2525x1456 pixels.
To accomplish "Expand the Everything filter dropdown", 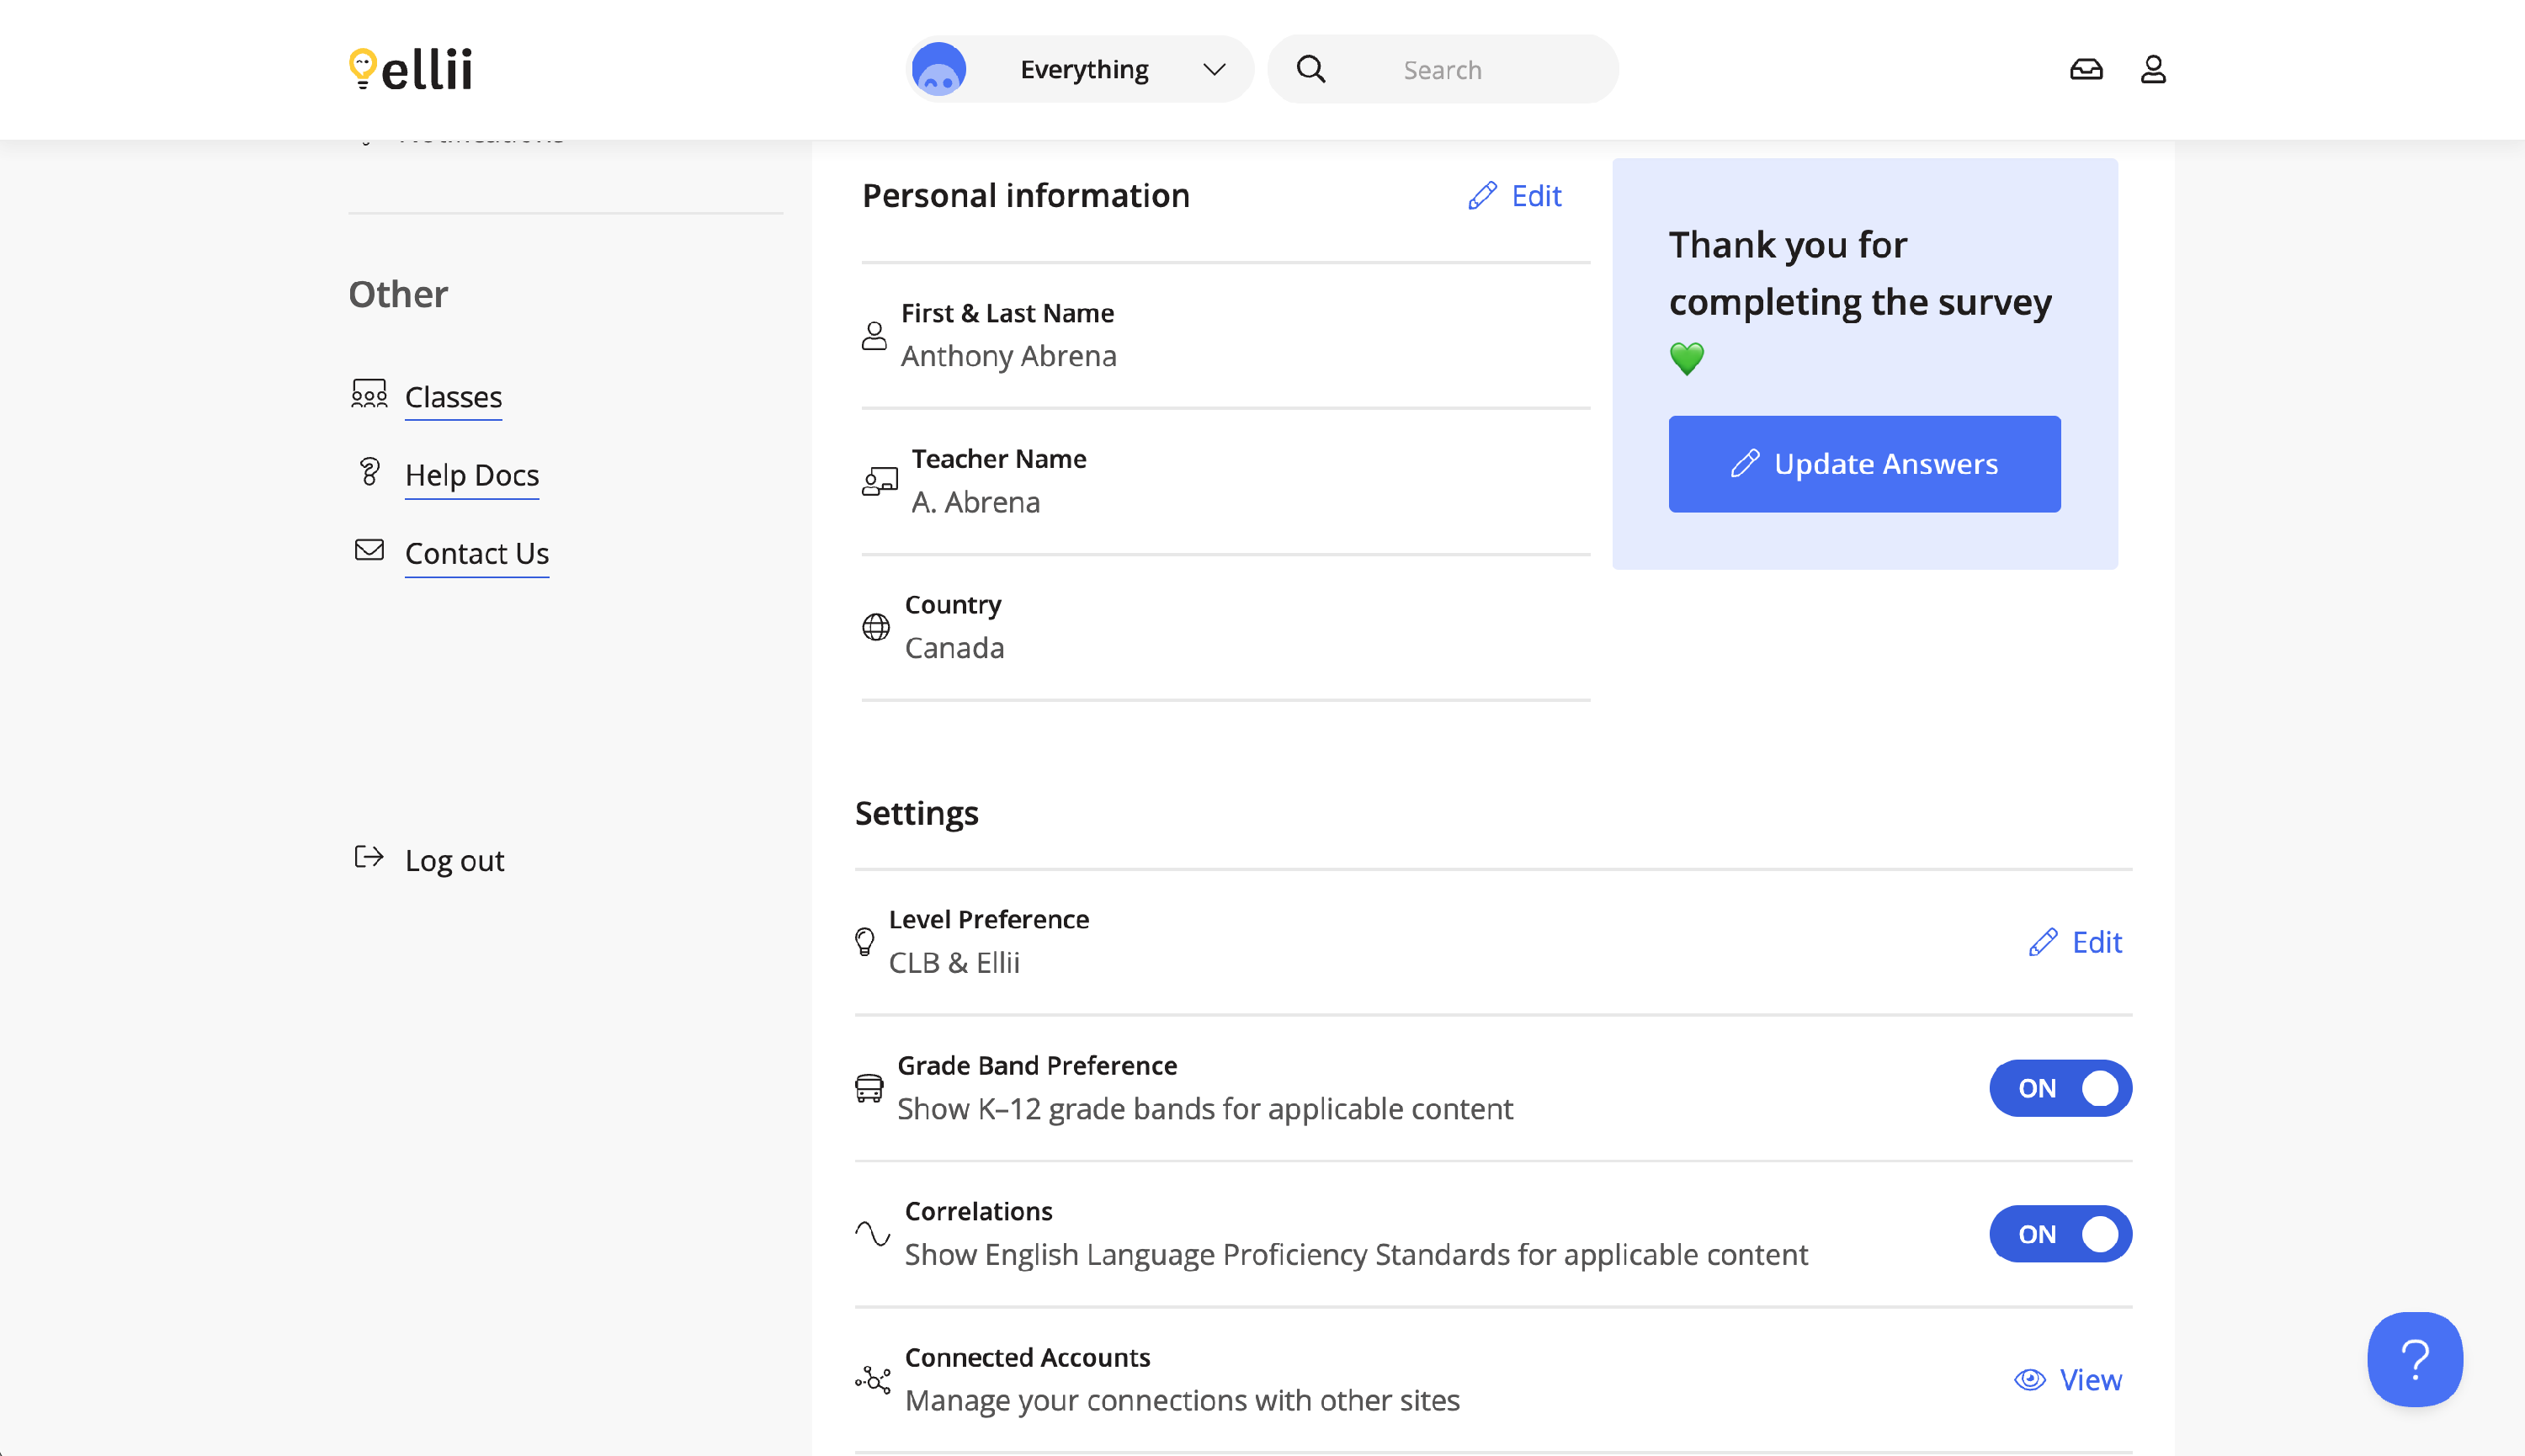I will pos(1083,69).
